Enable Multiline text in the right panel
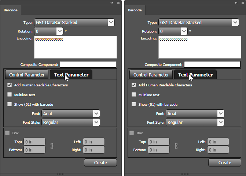The image size is (246, 176). click(x=134, y=95)
